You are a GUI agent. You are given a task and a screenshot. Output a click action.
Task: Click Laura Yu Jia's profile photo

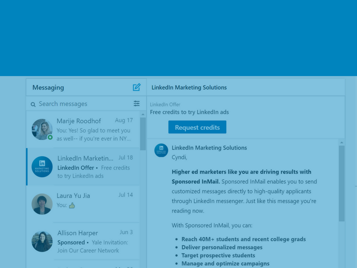[x=42, y=204]
